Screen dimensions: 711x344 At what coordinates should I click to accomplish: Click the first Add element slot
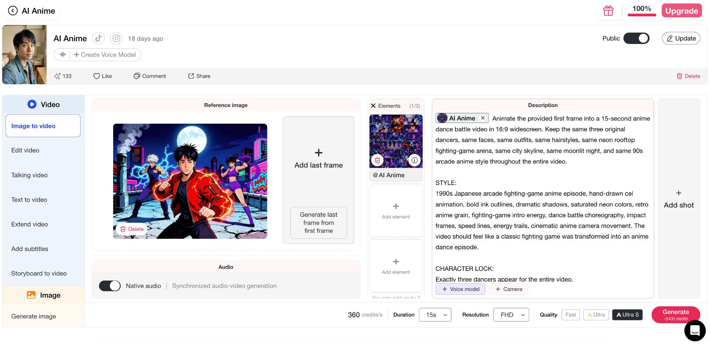click(396, 211)
